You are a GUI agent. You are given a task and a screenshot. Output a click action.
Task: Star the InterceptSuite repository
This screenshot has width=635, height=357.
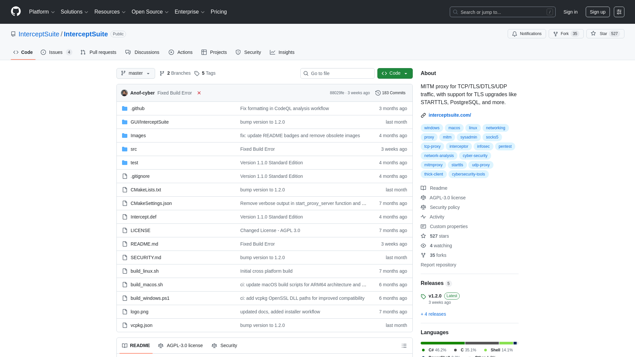(x=603, y=34)
